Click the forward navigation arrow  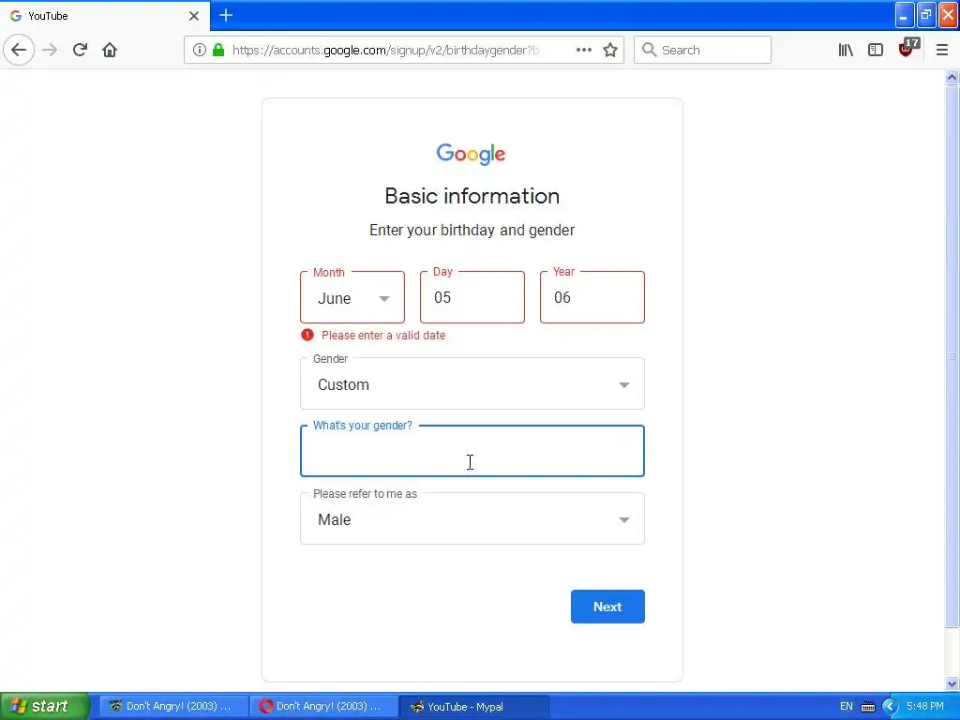(50, 50)
